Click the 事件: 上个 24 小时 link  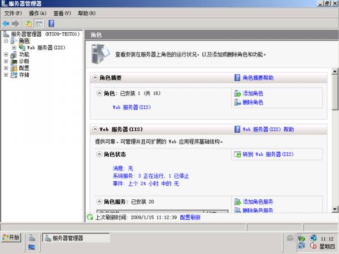pyautogui.click(x=146, y=184)
